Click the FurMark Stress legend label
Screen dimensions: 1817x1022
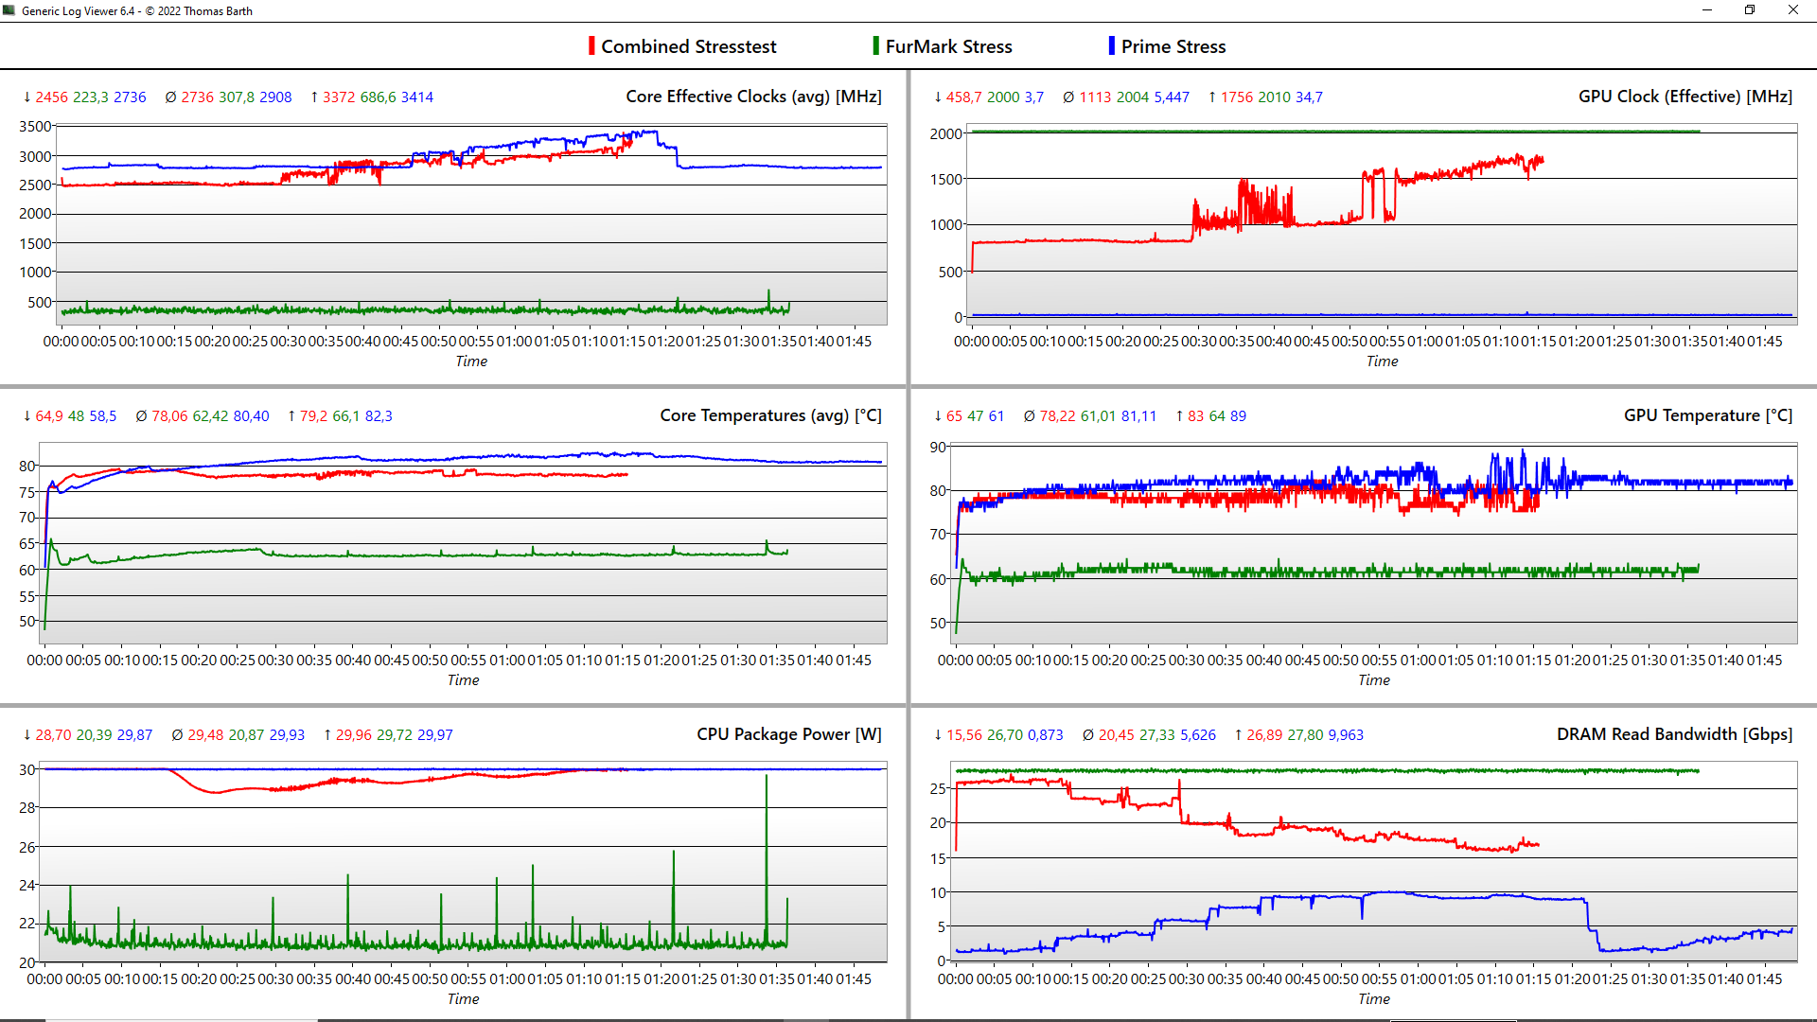pyautogui.click(x=948, y=46)
